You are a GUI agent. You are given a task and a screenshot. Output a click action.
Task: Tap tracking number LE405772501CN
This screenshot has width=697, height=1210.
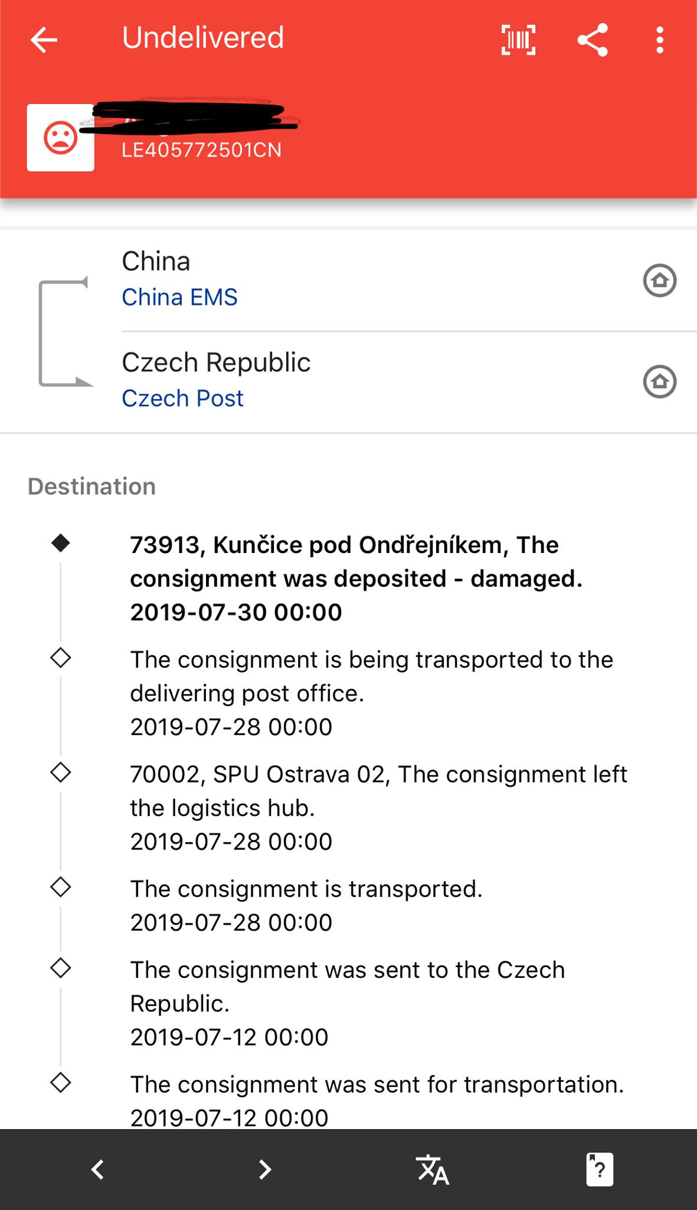pyautogui.click(x=201, y=150)
